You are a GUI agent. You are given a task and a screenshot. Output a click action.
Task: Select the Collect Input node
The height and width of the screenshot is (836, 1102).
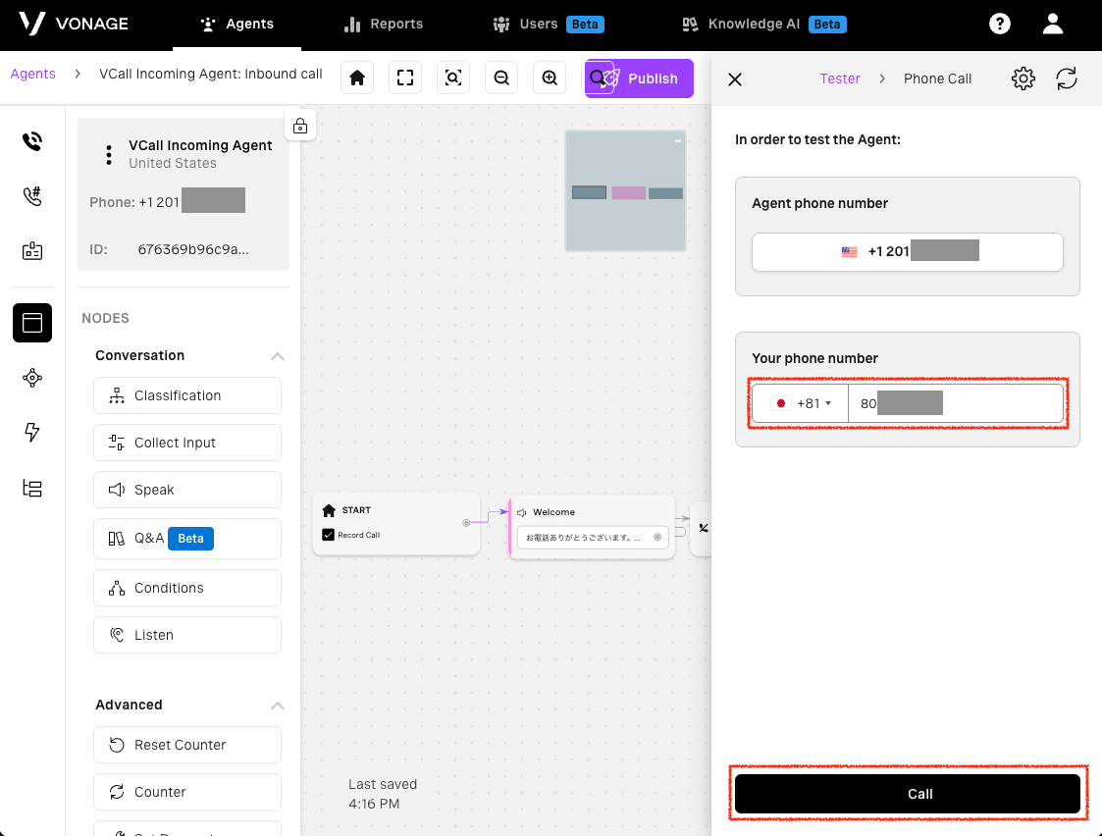tap(187, 443)
